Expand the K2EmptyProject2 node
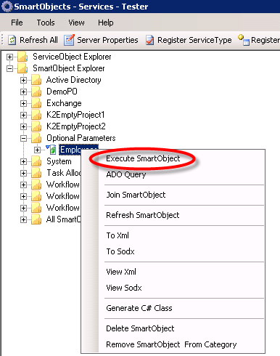Image resolution: width=280 pixels, height=356 pixels. pyautogui.click(x=23, y=126)
